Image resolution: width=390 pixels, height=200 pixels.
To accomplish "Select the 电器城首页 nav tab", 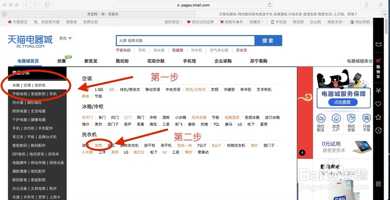I will (x=28, y=61).
